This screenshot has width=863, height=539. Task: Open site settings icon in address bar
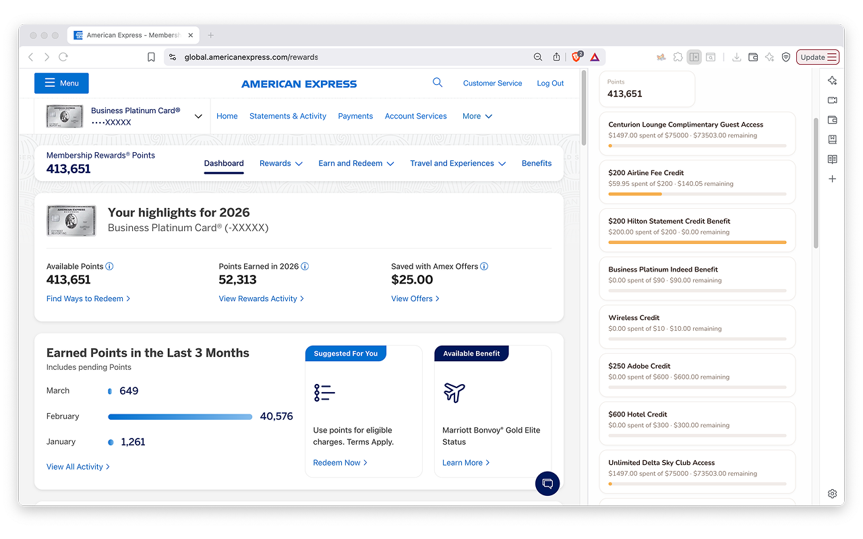pos(173,57)
